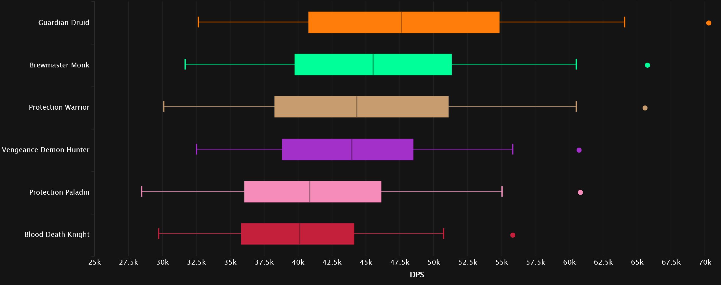Click the Protection Warrior lower whisker cap

(x=164, y=107)
